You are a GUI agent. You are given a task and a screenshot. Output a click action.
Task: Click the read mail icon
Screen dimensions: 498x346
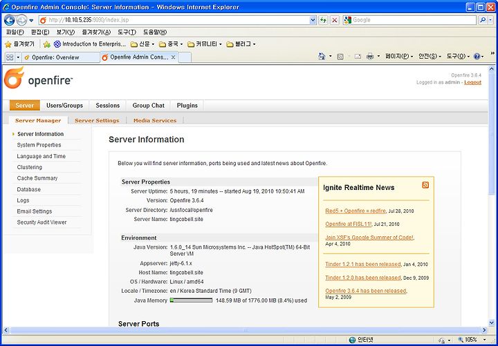coord(358,57)
